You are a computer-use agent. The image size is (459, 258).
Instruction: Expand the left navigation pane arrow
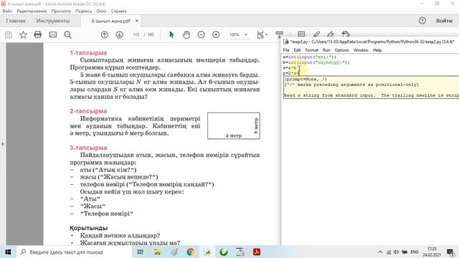pos(3,144)
